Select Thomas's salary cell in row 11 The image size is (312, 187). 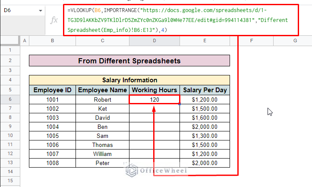(x=205, y=145)
